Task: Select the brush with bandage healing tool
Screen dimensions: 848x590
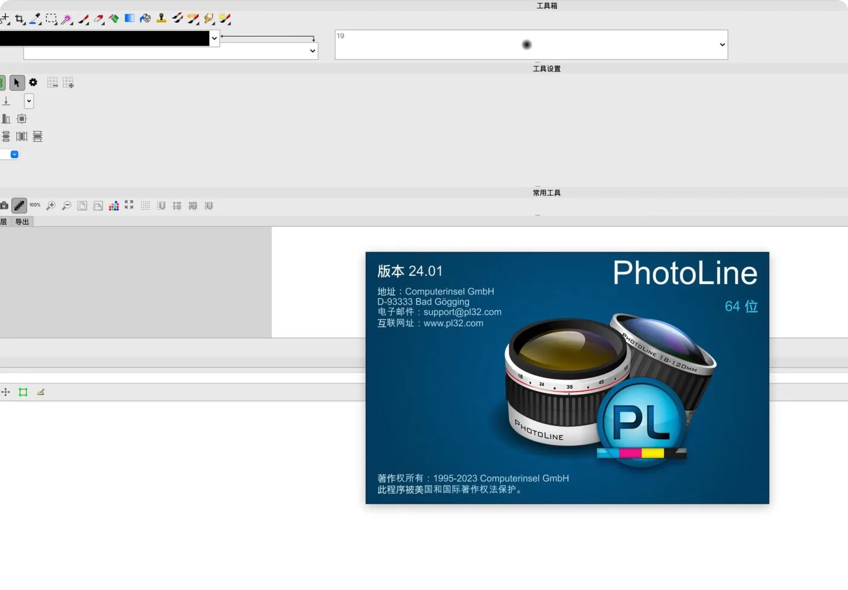Action: pyautogui.click(x=193, y=19)
